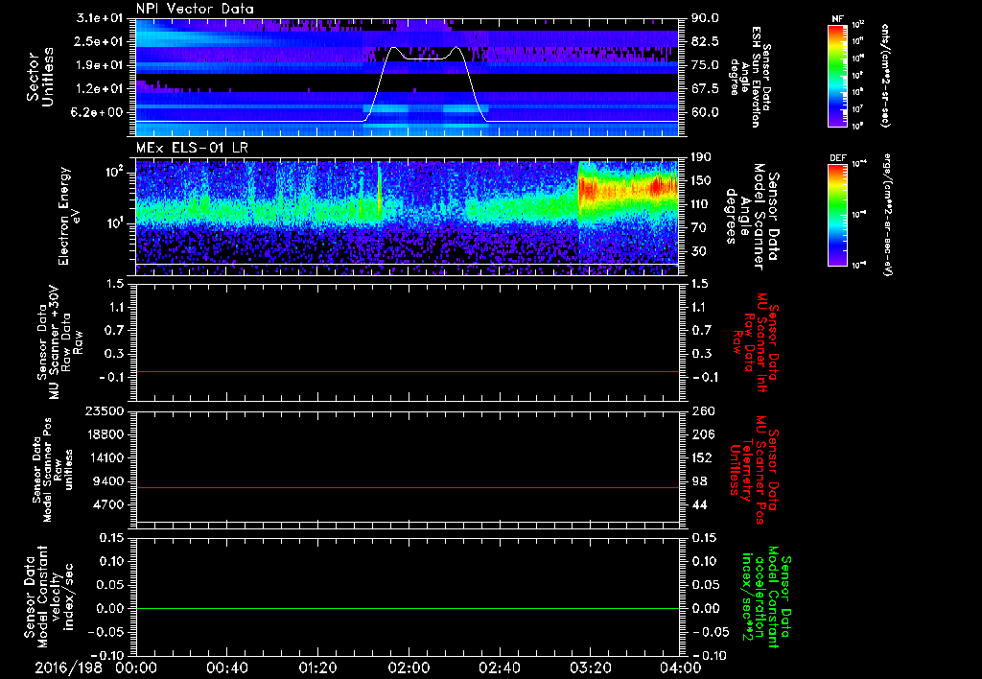The width and height of the screenshot is (982, 679).
Task: Click the vertical green spike in ELS spectrogram
Action: coord(379,191)
